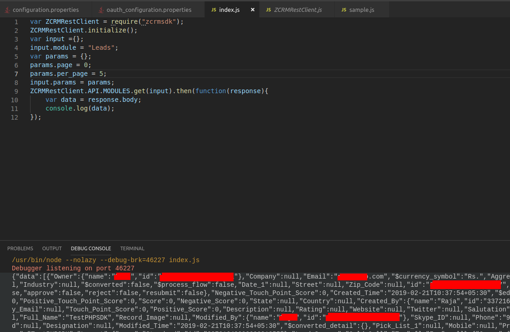Click the "Zip_Code" key in console output
Viewport: 510px width, 332px height.
[x=364, y=285]
